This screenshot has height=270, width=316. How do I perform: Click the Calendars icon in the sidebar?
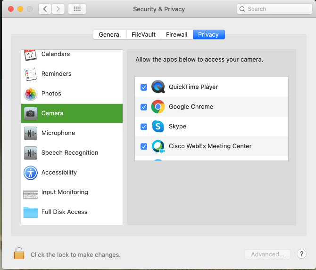[30, 55]
